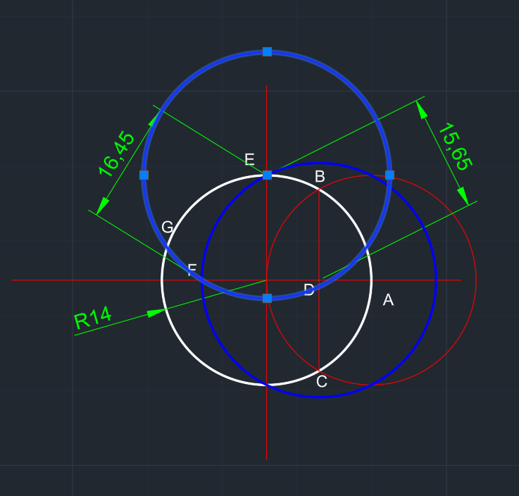This screenshot has width=519, height=496.
Task: Select the 15,65 dimension text
Action: click(456, 147)
